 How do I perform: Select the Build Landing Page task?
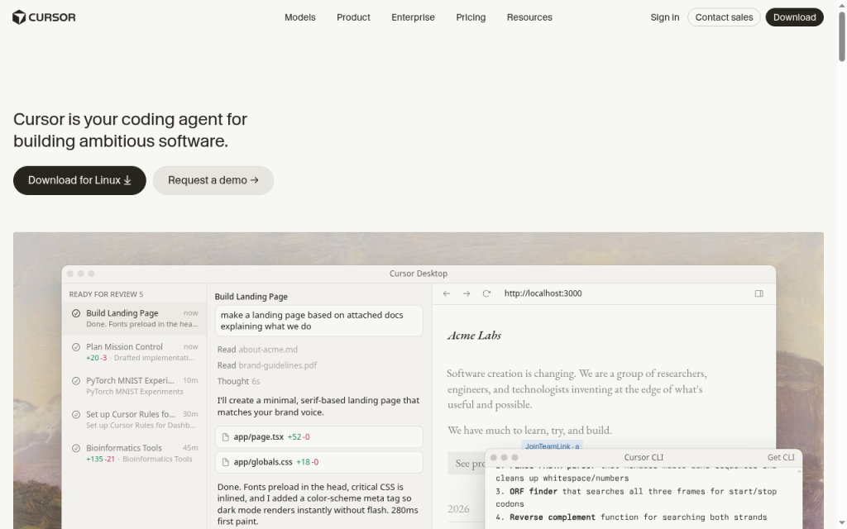coord(134,318)
